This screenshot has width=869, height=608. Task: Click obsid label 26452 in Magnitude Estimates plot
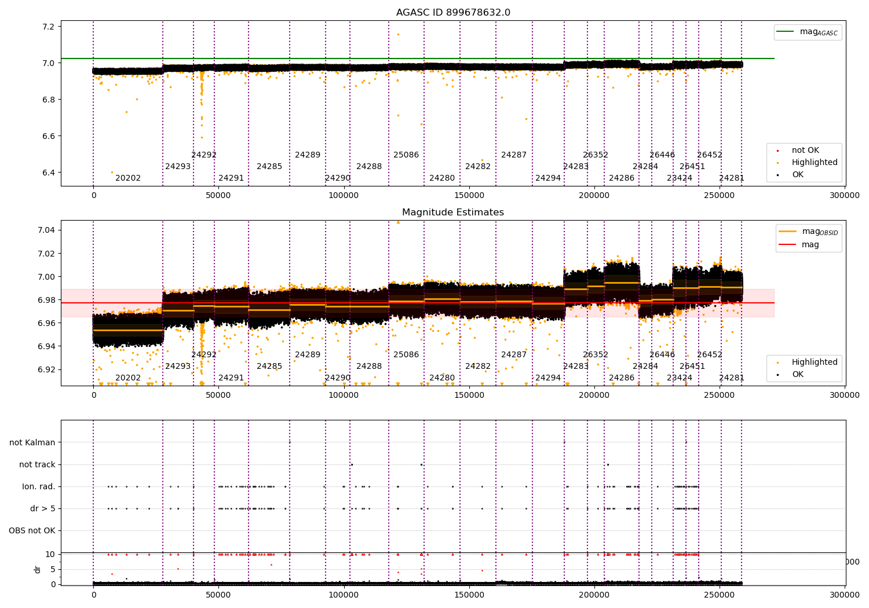(710, 354)
